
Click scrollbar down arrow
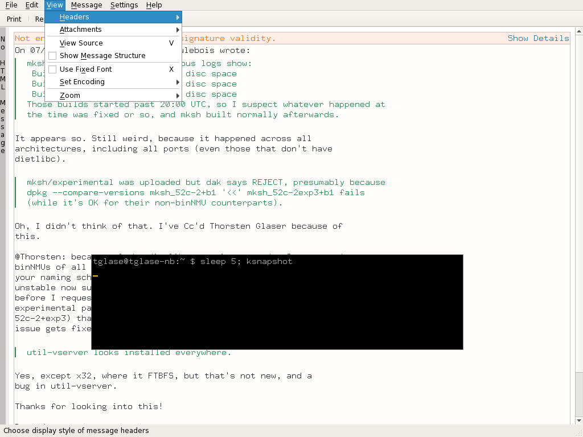tap(579, 420)
